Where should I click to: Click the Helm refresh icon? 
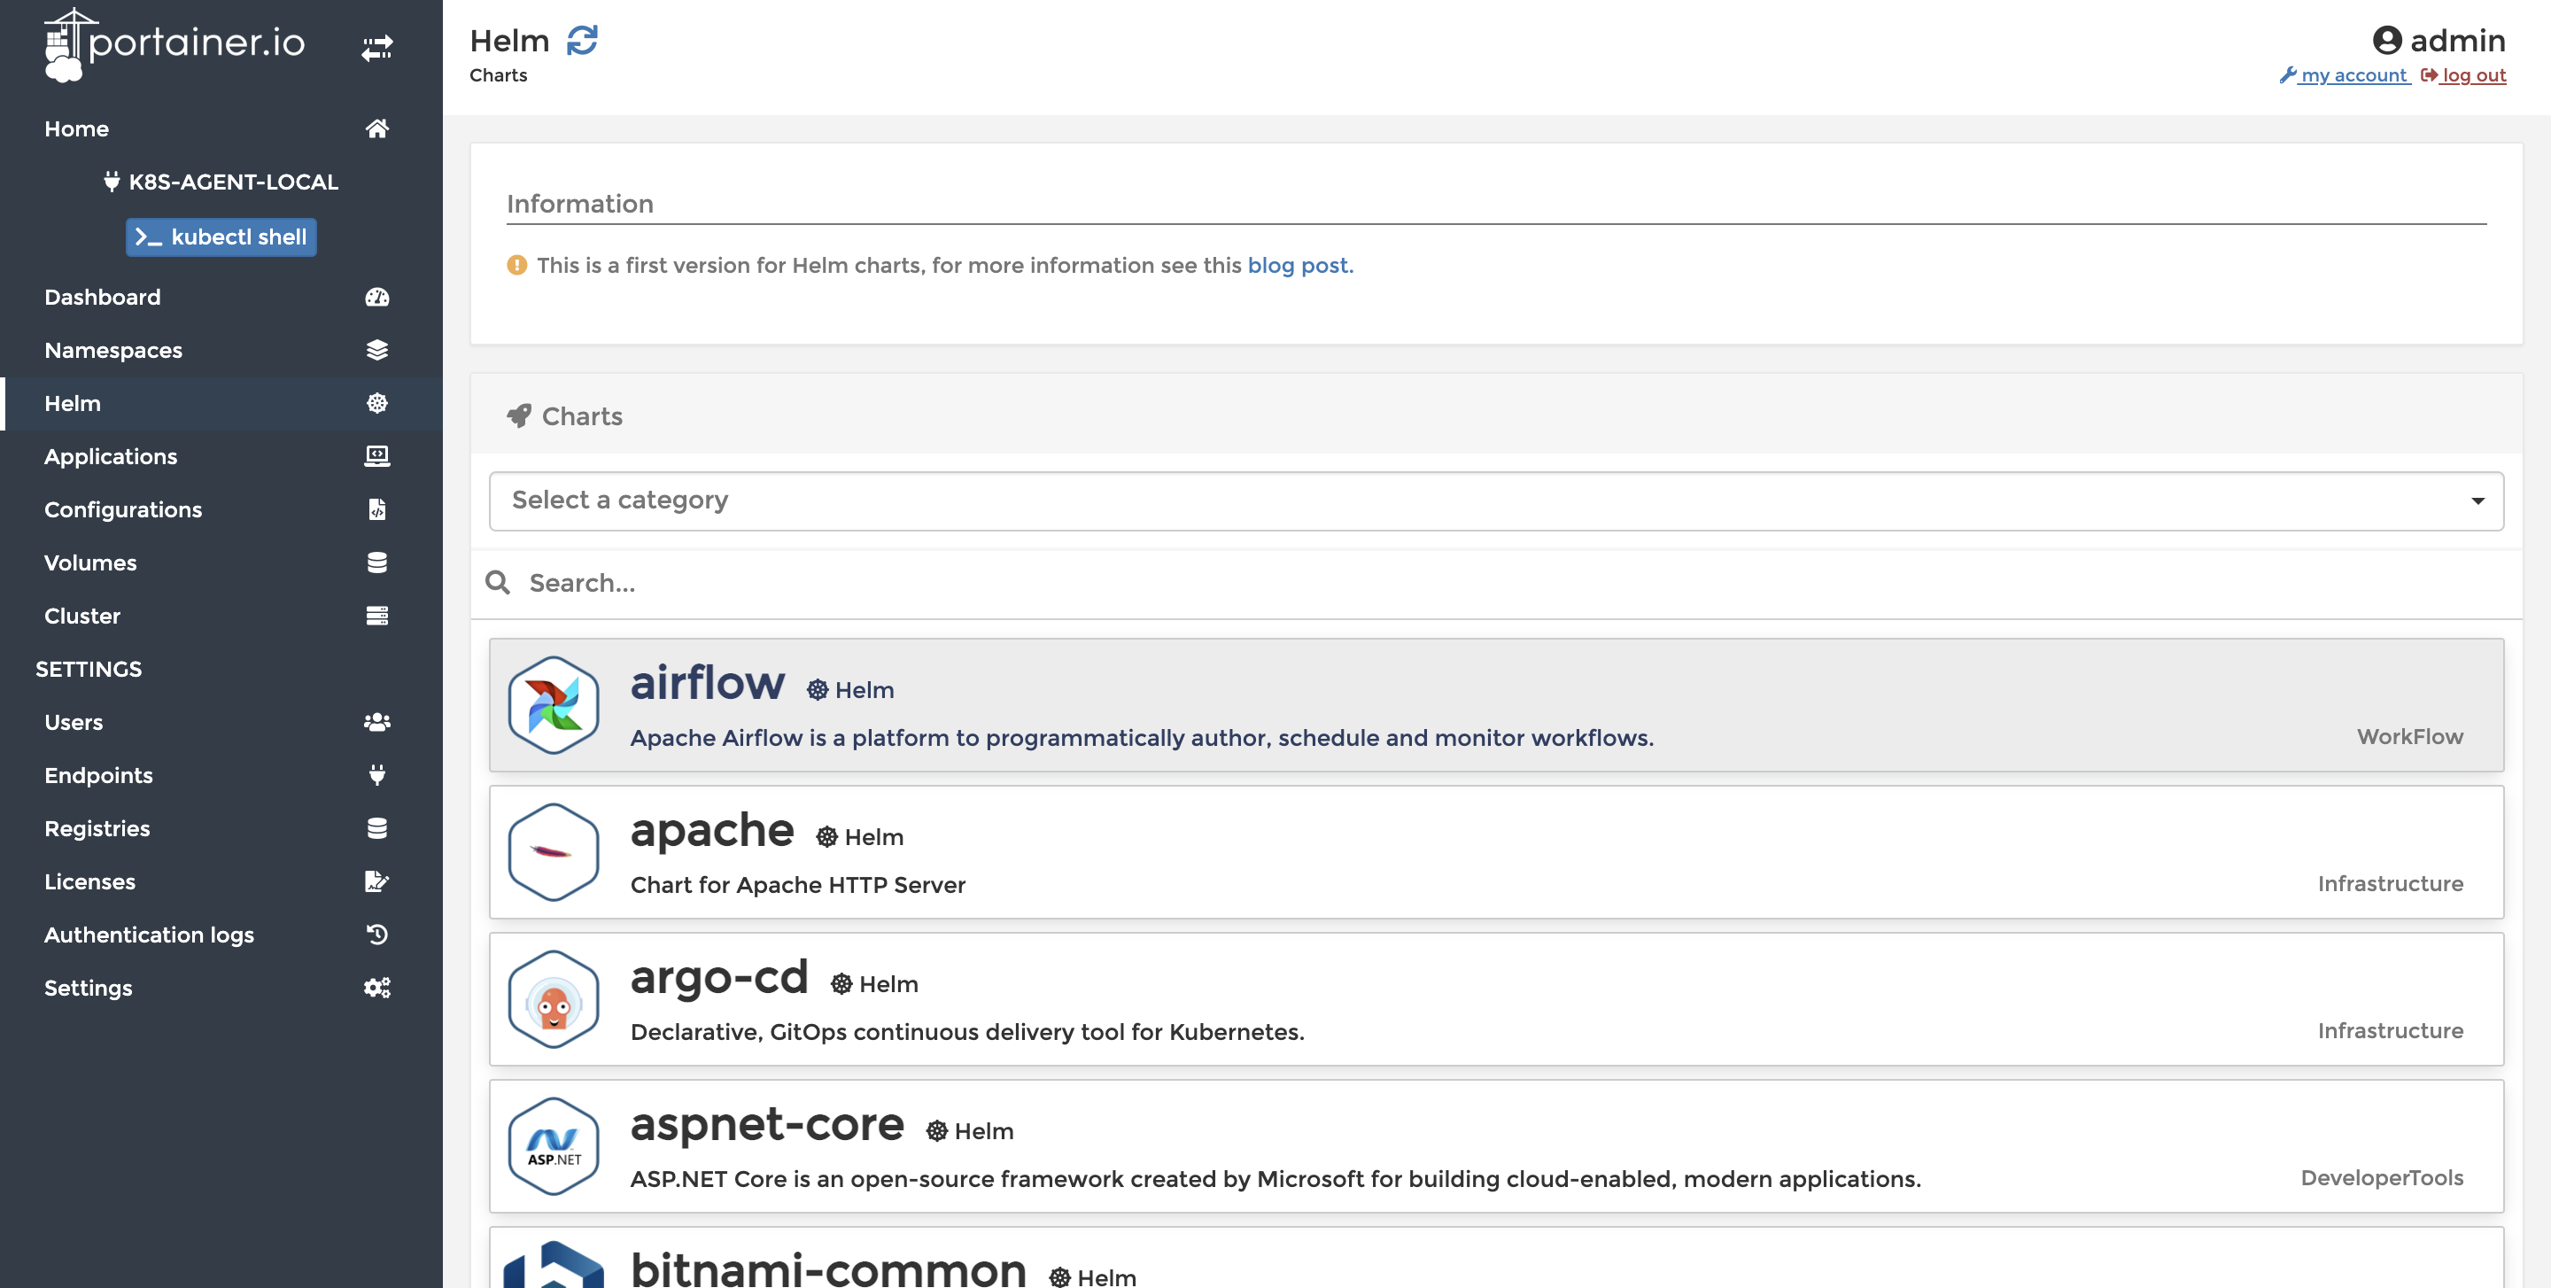(x=581, y=41)
